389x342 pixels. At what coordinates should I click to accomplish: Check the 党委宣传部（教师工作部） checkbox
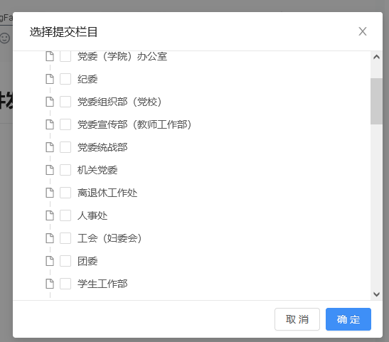point(65,124)
